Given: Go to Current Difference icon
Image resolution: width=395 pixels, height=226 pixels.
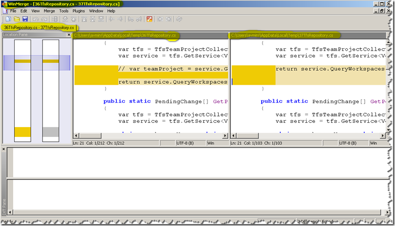Looking at the screenshot, I should [93, 19].
